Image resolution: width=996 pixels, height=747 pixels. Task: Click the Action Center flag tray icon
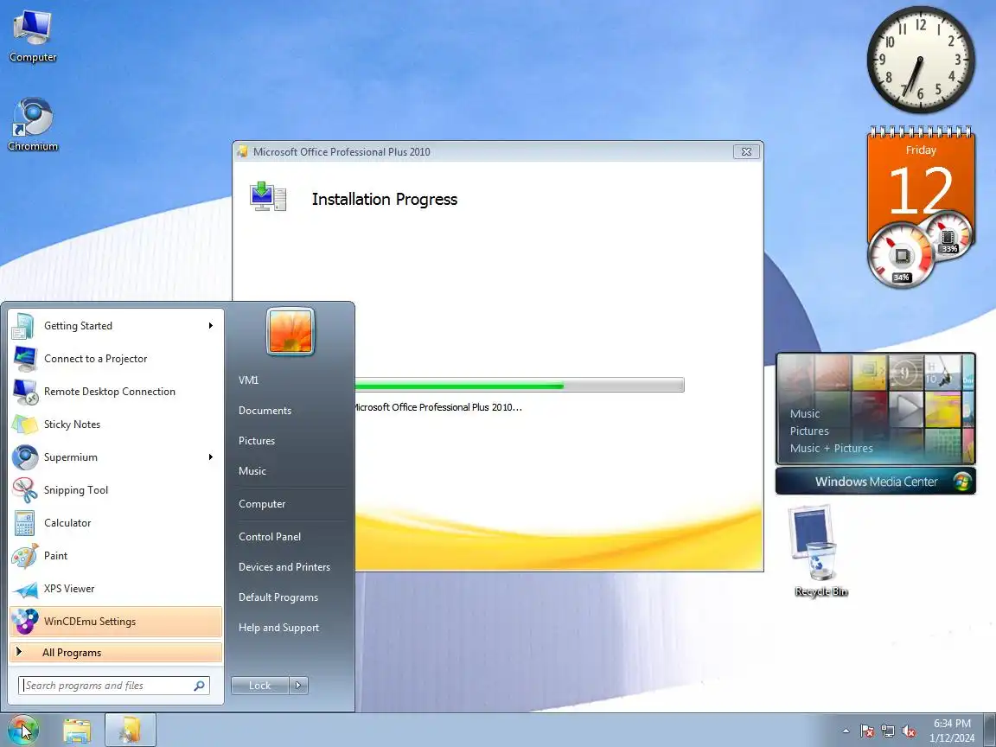click(867, 731)
